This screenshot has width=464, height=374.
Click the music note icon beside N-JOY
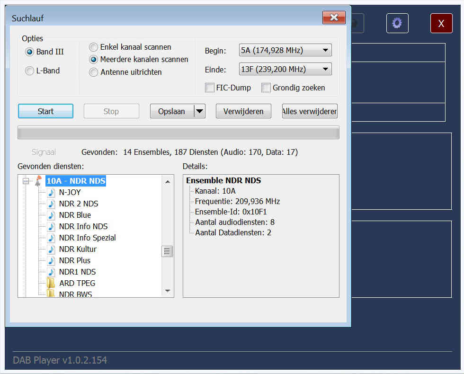(x=51, y=192)
